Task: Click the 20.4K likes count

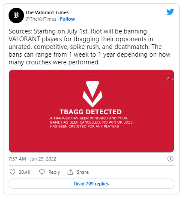Action: [24, 172]
